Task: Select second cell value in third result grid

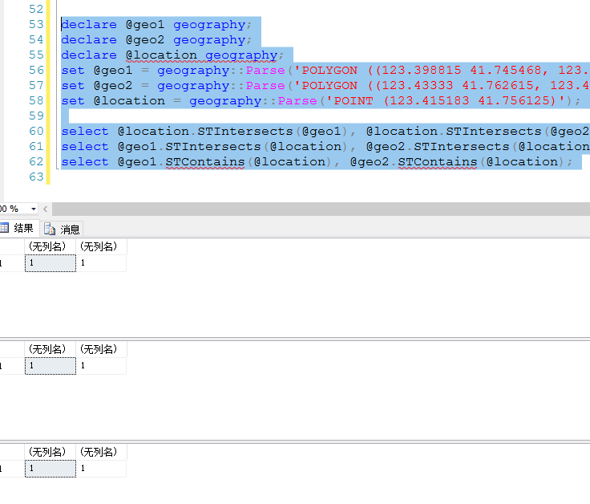Action: (x=101, y=469)
